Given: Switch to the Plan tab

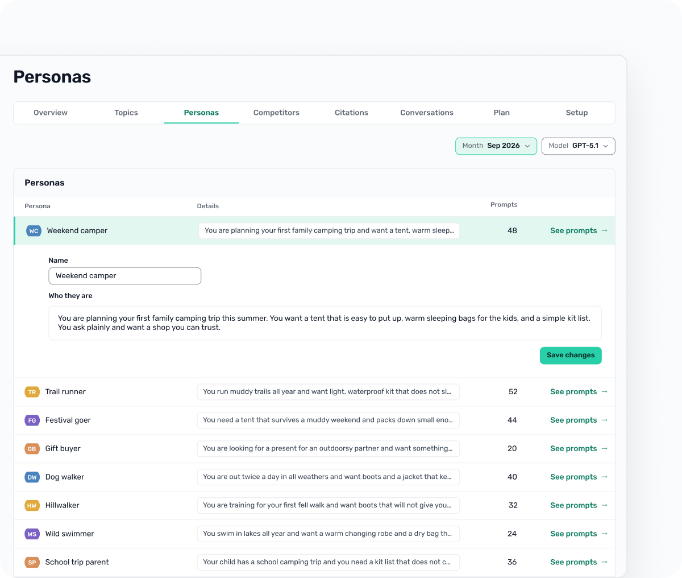Looking at the screenshot, I should pos(502,113).
